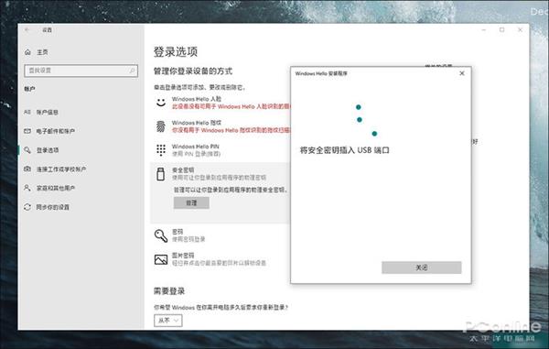549x349 pixels.
Task: Click the 主页 label in sidebar
Action: 42,52
